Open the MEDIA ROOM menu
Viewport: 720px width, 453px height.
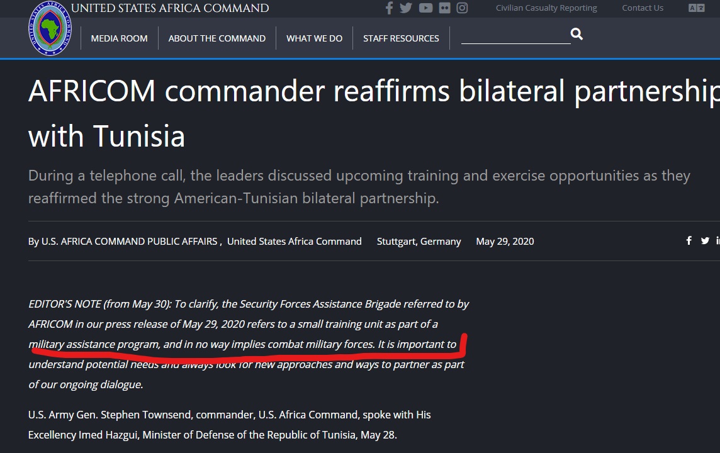point(120,38)
